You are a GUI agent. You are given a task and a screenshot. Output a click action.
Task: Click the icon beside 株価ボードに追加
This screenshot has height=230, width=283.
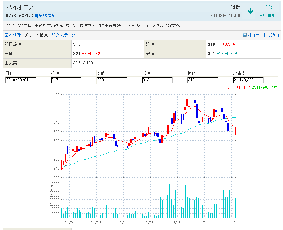[245, 35]
